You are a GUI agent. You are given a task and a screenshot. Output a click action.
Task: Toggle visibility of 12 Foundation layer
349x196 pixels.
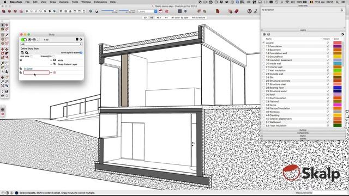tap(328, 46)
